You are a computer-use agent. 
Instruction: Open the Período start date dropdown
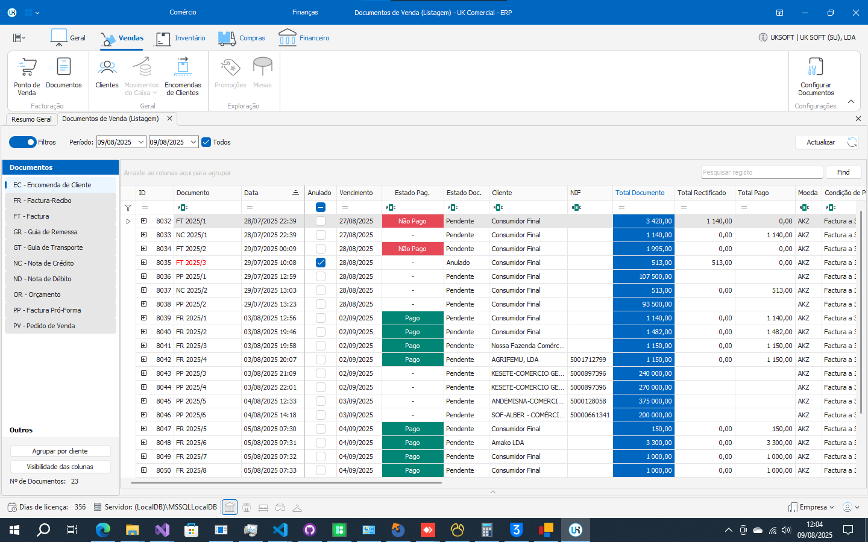point(141,142)
